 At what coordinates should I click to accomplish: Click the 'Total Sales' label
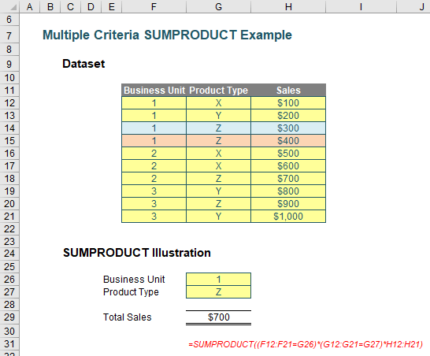click(128, 317)
